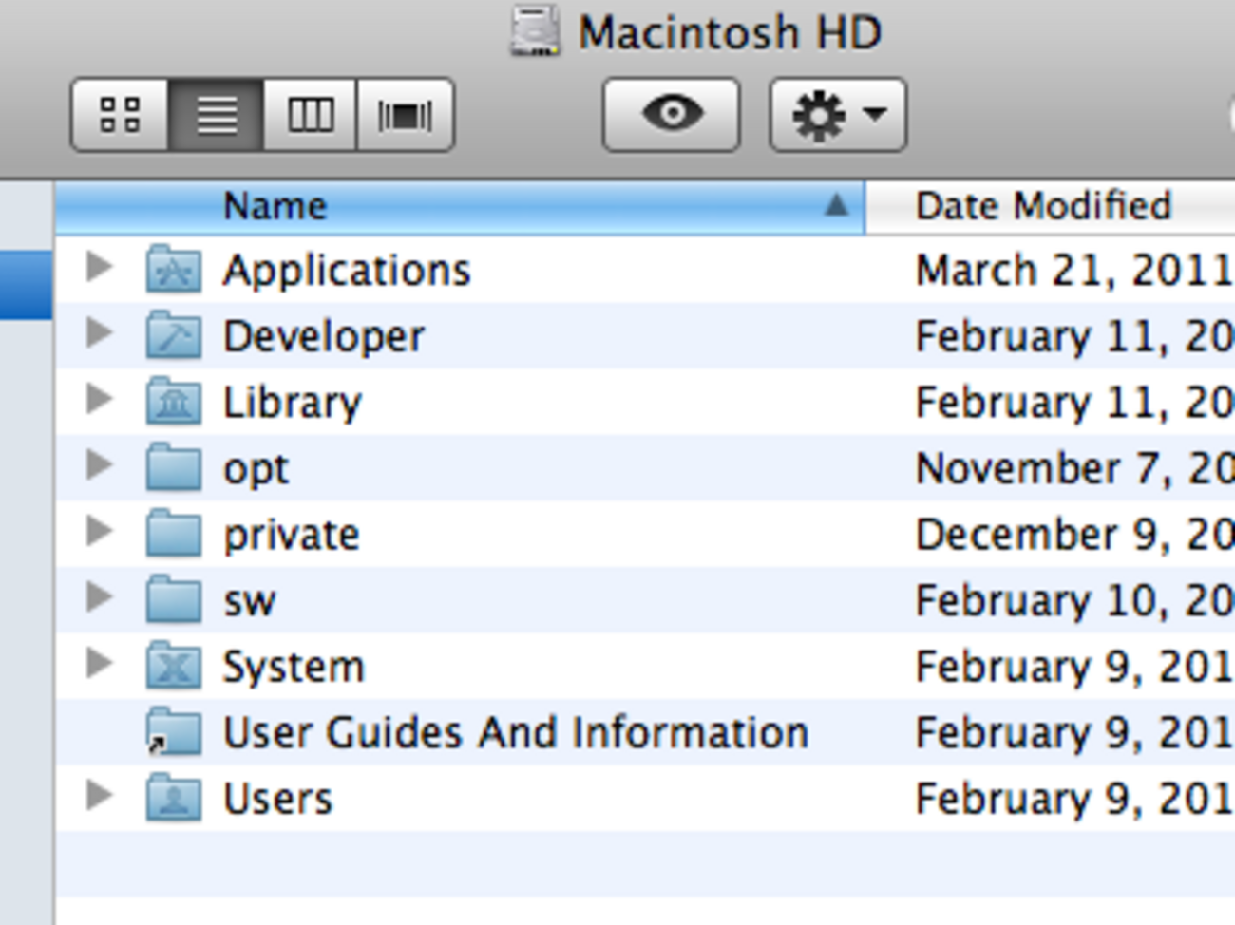
Task: Click the Macintosh HD drive icon in title
Action: pyautogui.click(x=535, y=31)
